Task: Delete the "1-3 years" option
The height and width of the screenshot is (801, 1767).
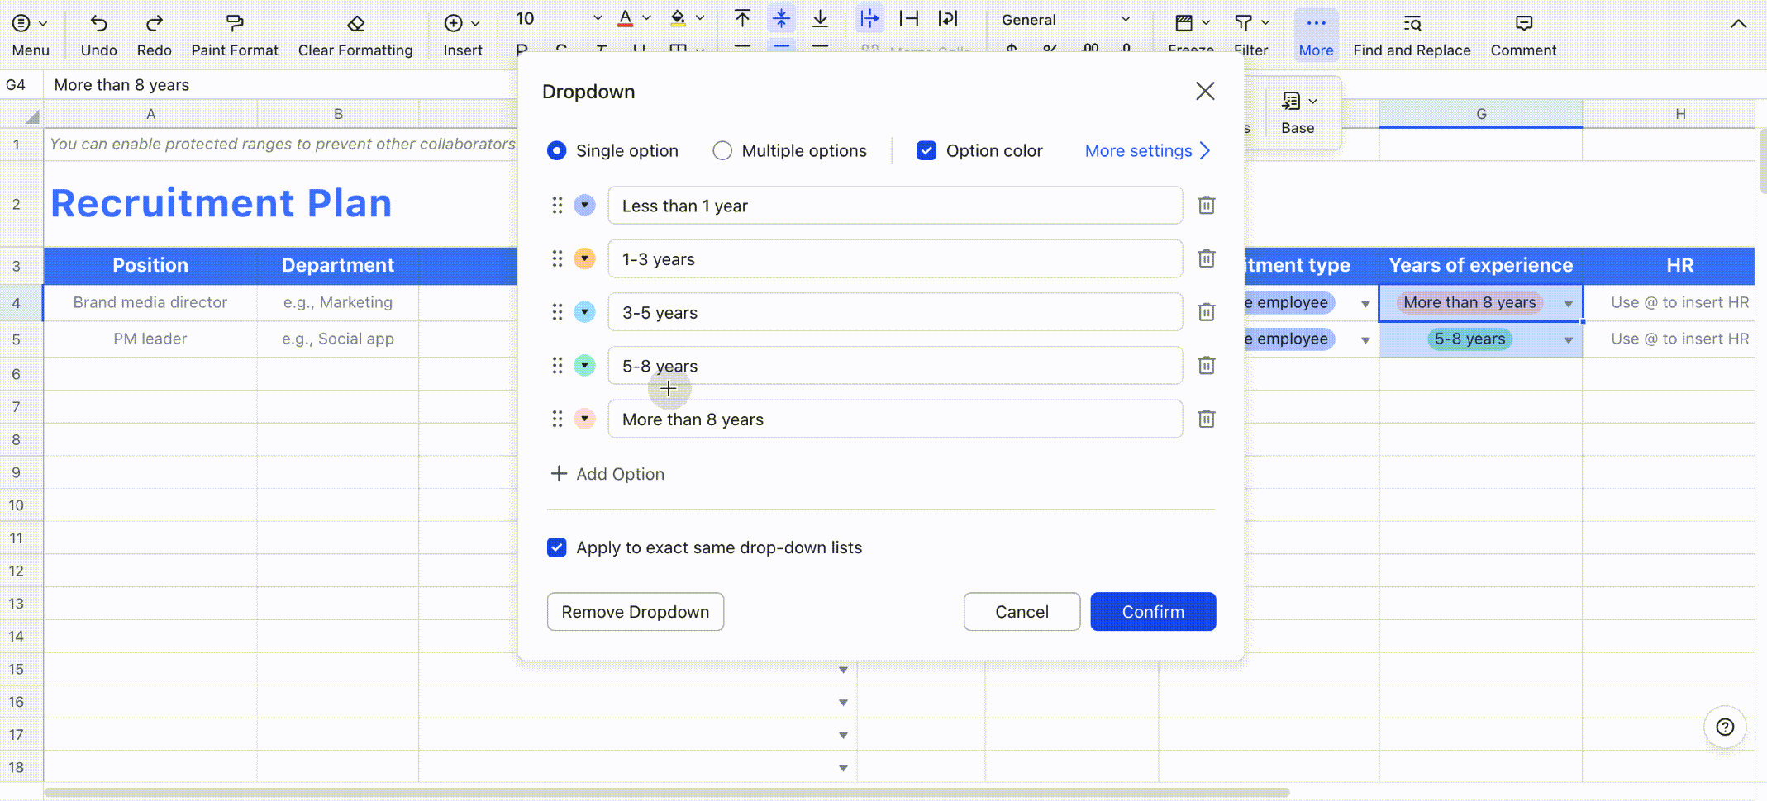Action: pos(1206,258)
